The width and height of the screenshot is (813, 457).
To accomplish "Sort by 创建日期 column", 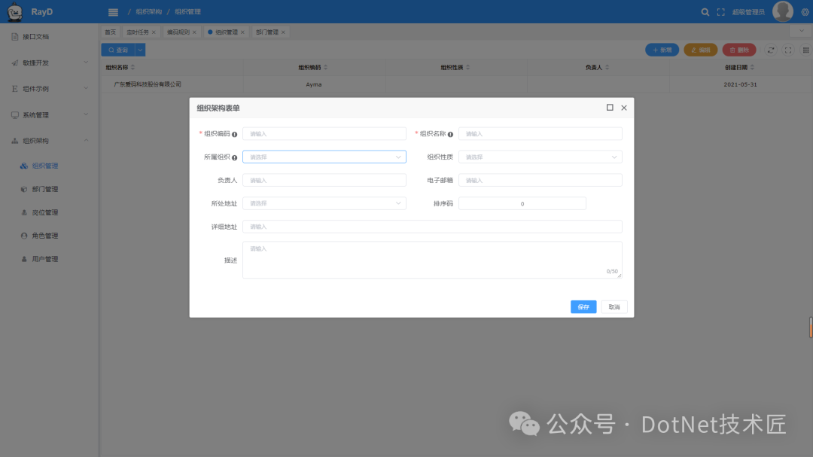I will click(752, 68).
